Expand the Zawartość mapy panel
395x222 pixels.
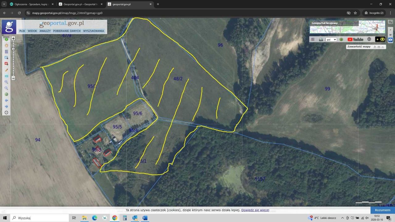tap(379, 47)
